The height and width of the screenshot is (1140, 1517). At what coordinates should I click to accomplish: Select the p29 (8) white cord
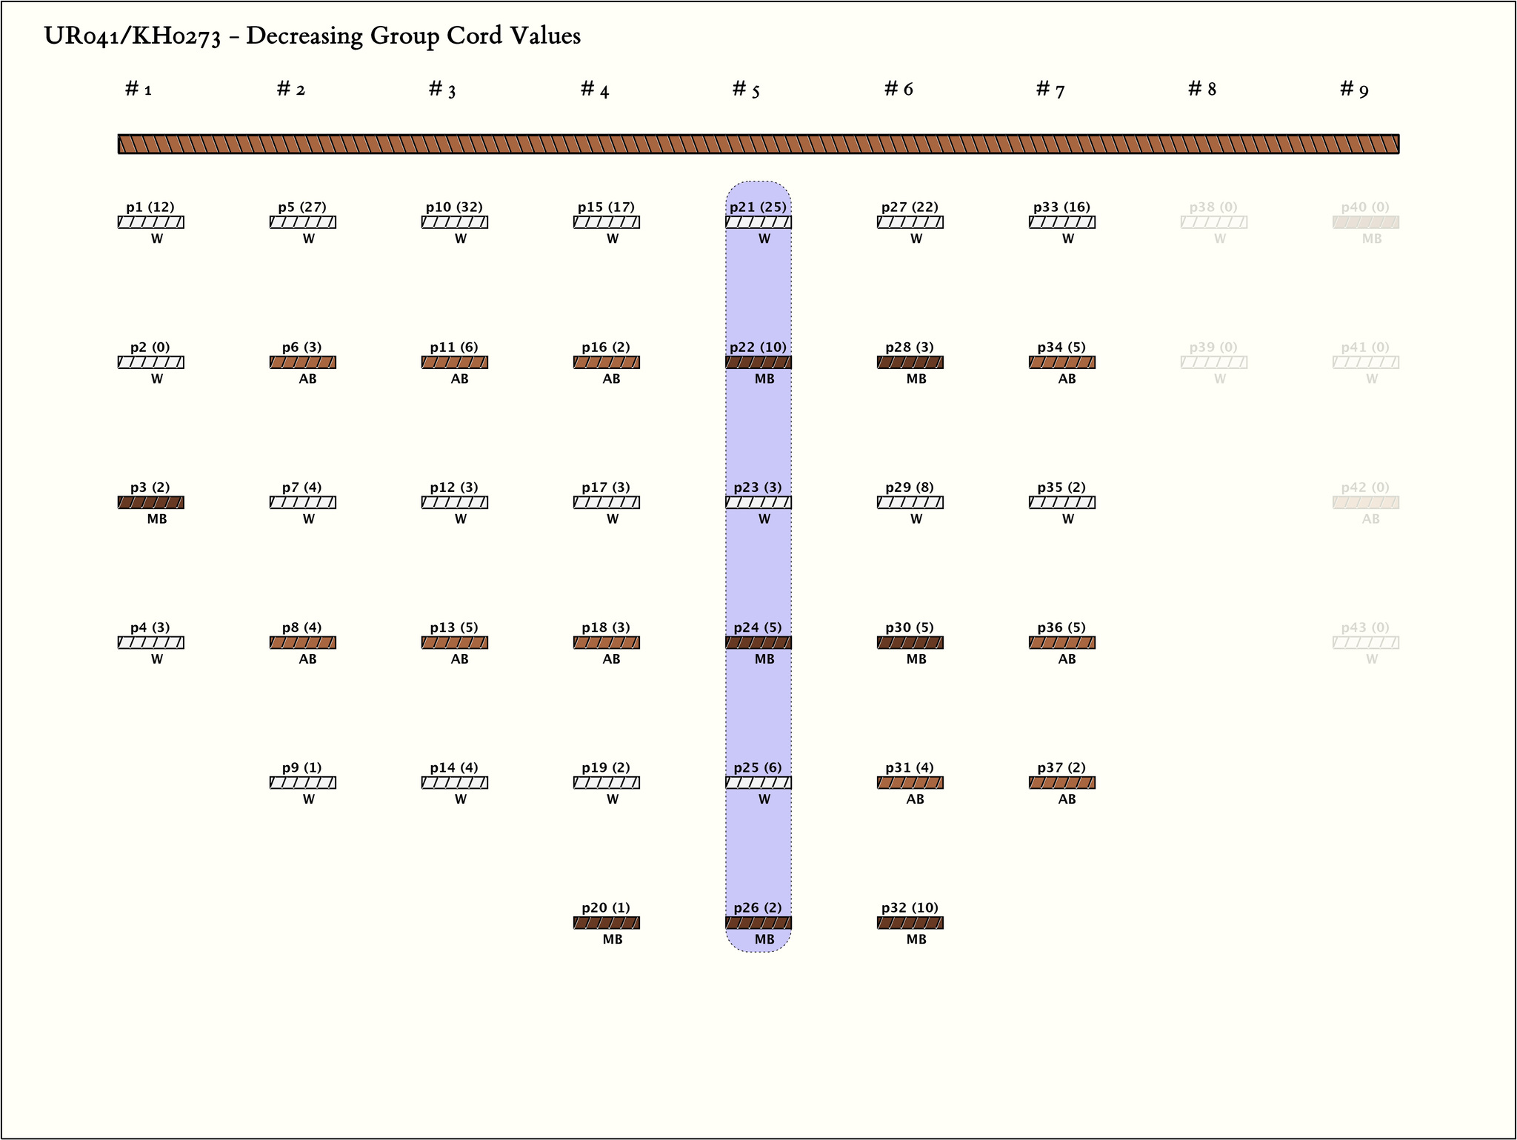coord(910,502)
